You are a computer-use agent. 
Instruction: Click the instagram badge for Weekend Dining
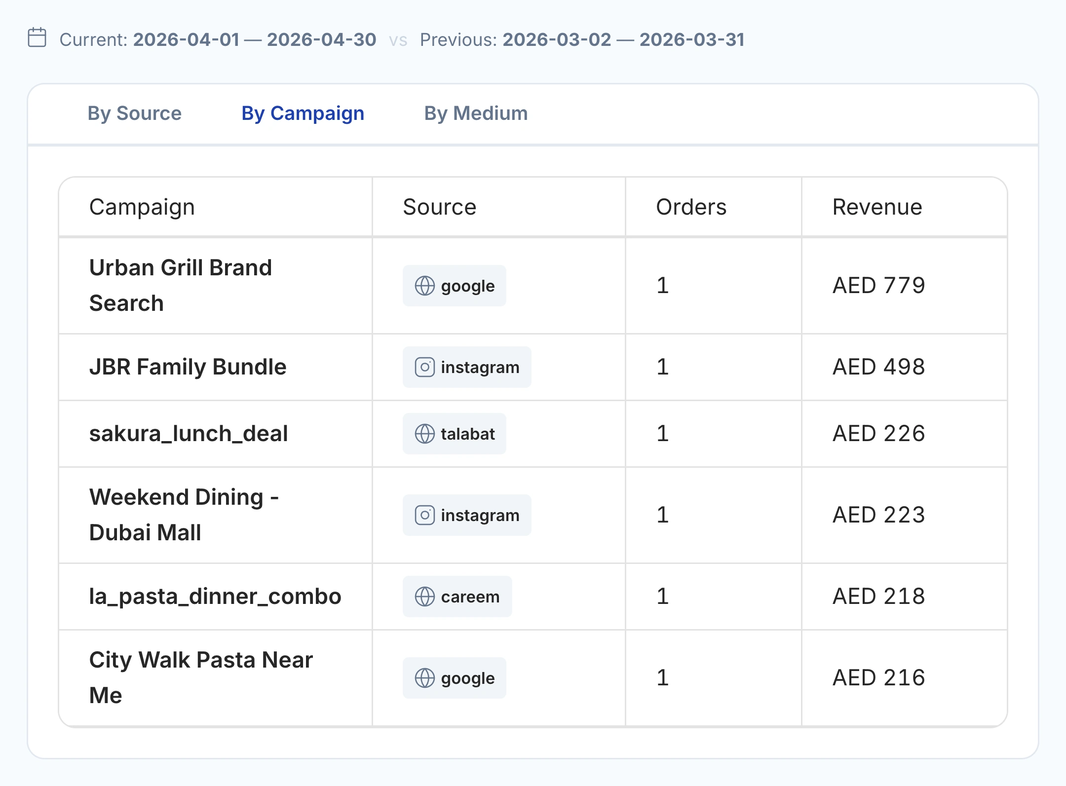(467, 515)
